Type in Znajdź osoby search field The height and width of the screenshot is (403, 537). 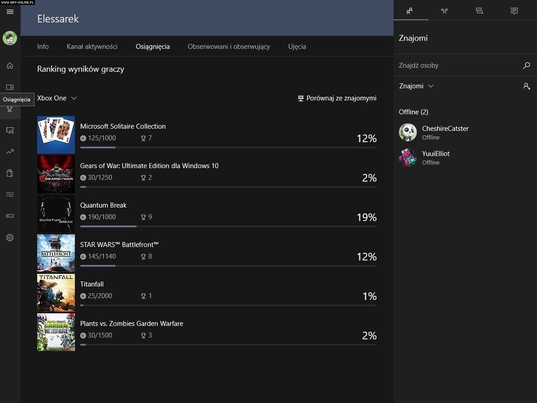[459, 65]
